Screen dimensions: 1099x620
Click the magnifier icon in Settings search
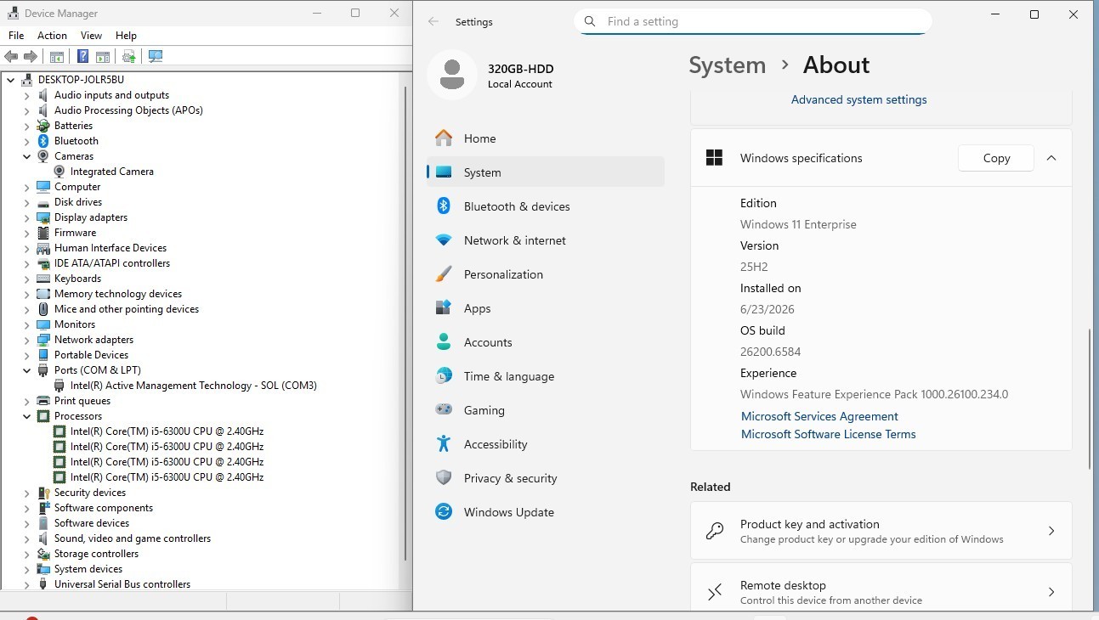[590, 22]
